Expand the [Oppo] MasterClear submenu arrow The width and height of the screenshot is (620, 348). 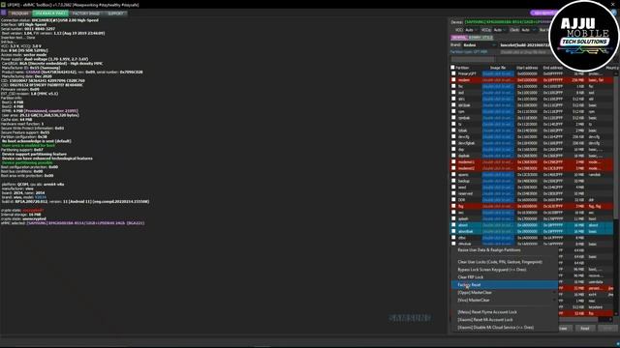pos(554,292)
